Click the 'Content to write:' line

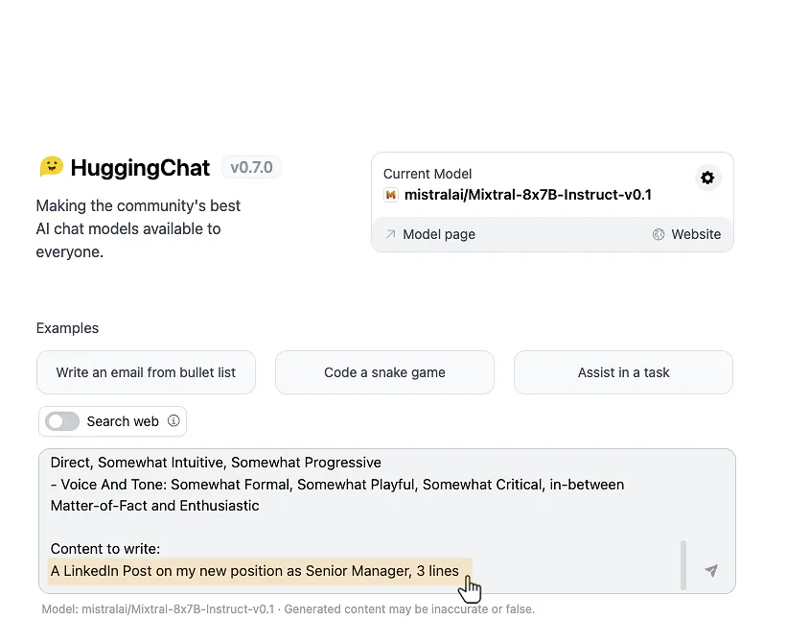(x=105, y=549)
